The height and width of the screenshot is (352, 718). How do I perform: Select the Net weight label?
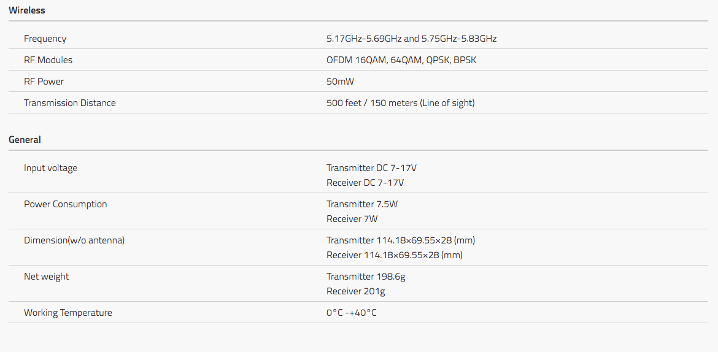[46, 277]
